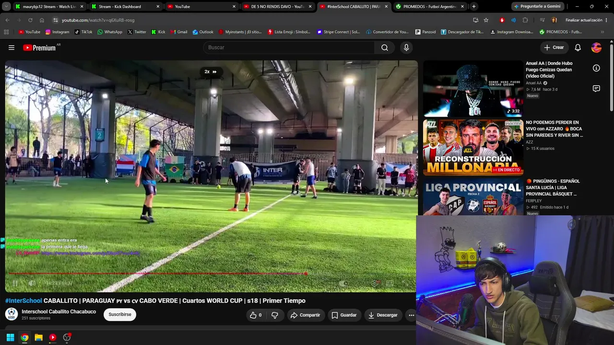The width and height of the screenshot is (614, 345).
Task: Click the Interschool channel avatar
Action: 12,314
